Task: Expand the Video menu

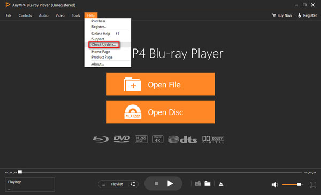Action: pos(60,15)
